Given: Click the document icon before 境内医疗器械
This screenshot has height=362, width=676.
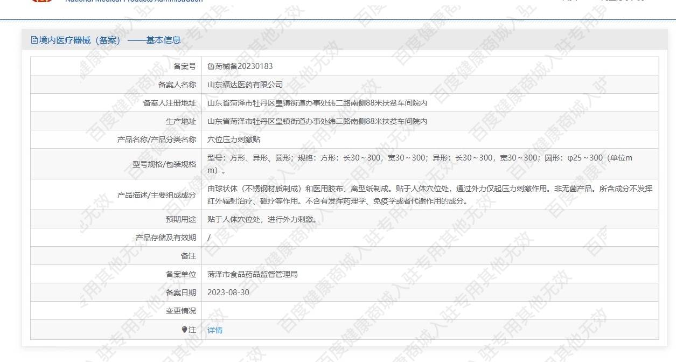Looking at the screenshot, I should tap(34, 40).
